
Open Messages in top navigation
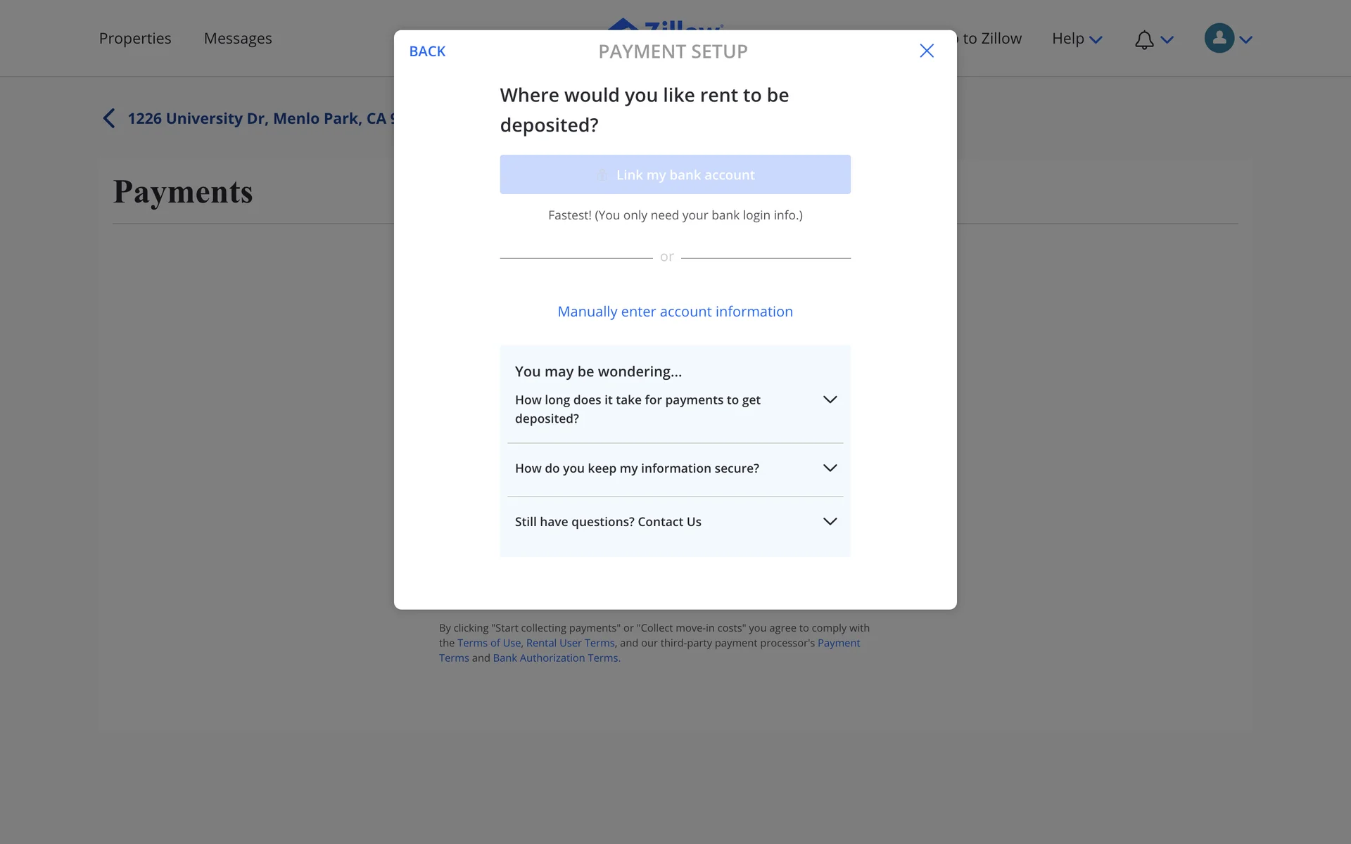tap(238, 39)
